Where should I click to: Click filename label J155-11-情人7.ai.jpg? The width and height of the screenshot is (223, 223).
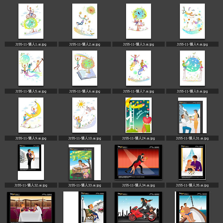click(139, 91)
